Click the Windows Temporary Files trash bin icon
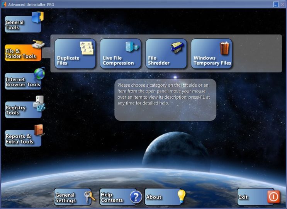 point(224,48)
